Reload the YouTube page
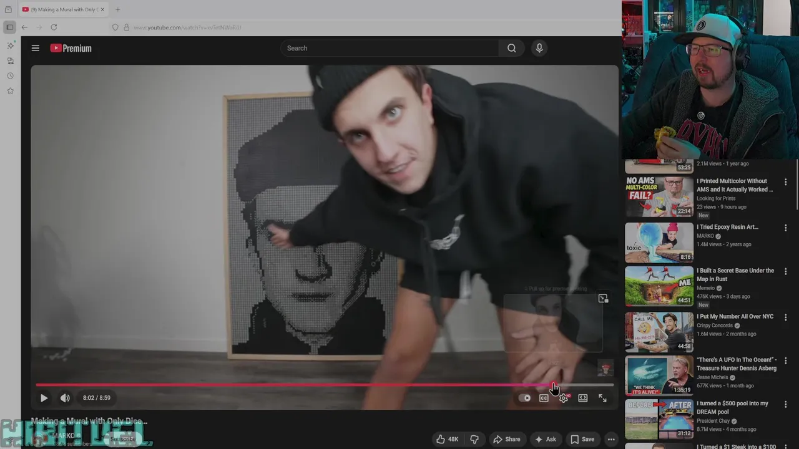 tap(54, 27)
